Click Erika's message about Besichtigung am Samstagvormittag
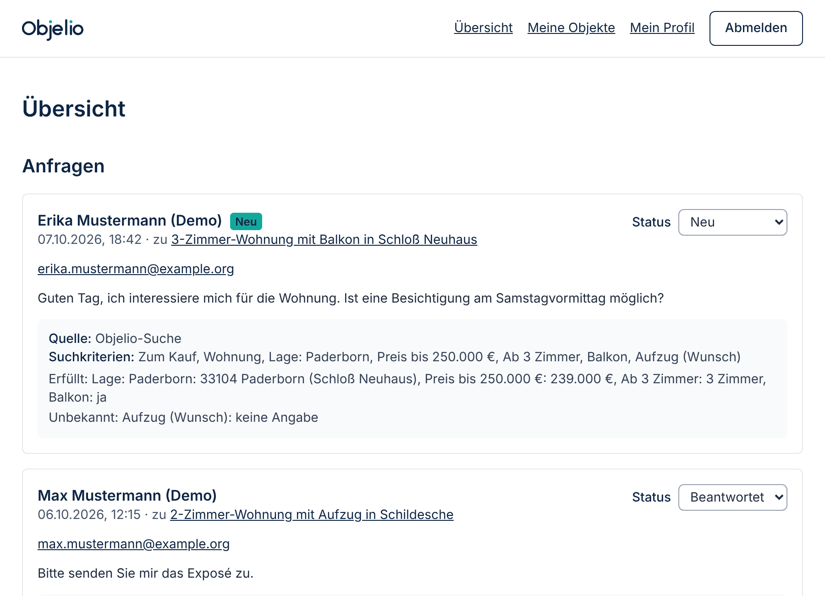 [351, 298]
